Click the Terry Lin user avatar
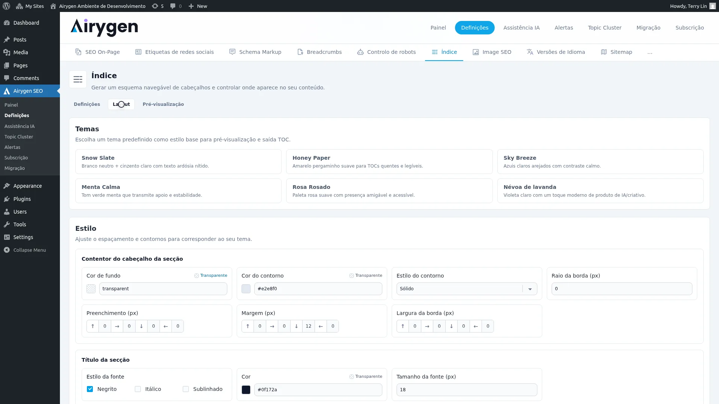The width and height of the screenshot is (719, 404). point(712,6)
